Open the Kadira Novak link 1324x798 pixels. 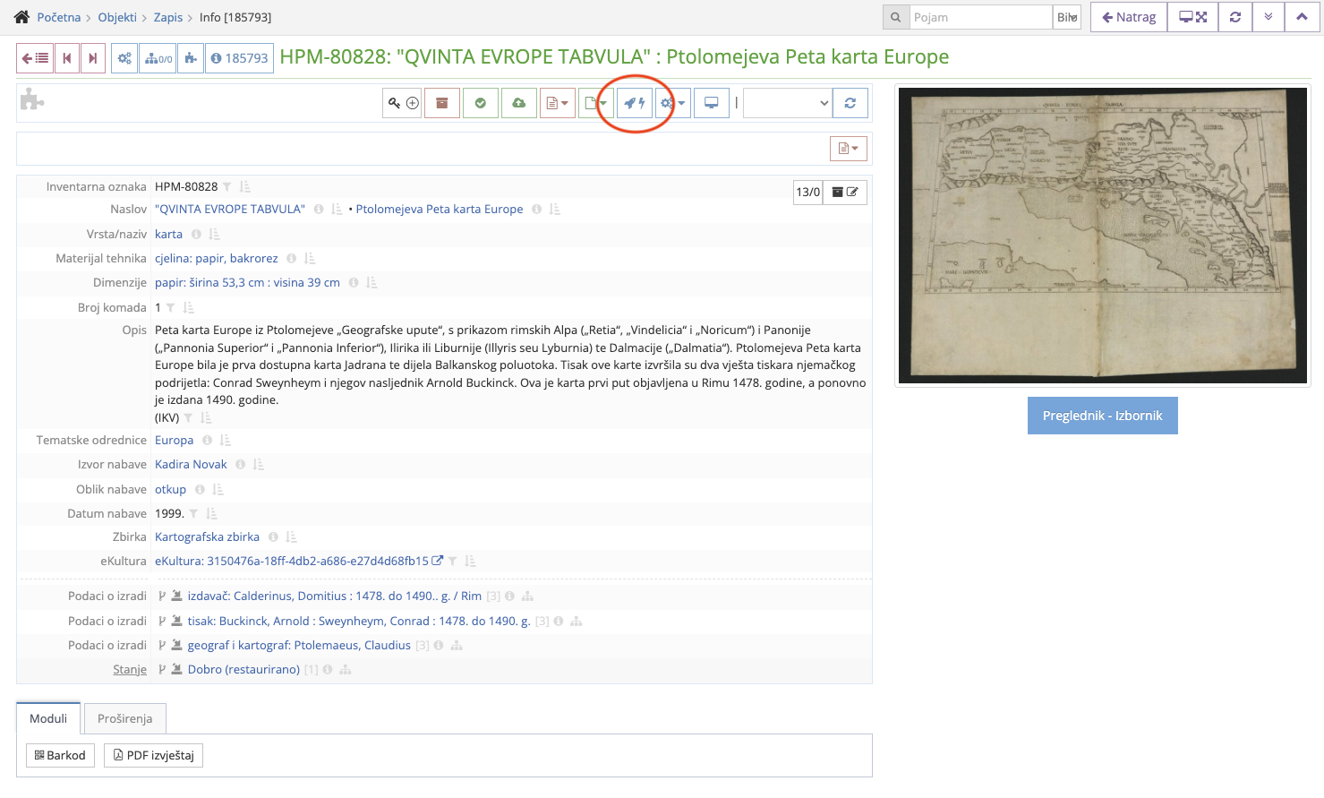(x=191, y=464)
